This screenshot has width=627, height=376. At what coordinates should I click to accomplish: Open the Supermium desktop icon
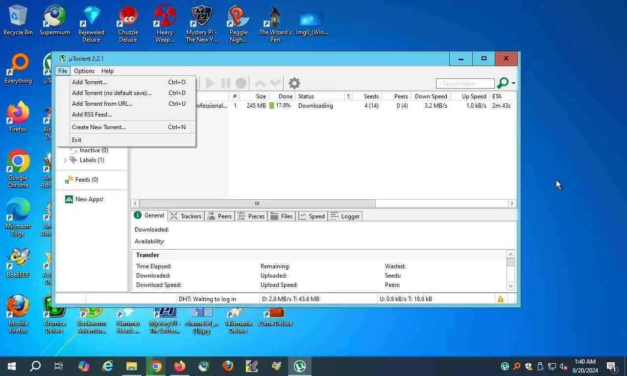55,20
